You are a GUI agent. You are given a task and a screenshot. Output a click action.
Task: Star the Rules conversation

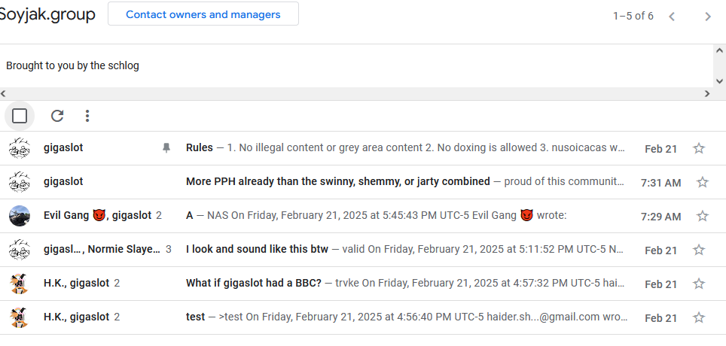click(x=699, y=148)
